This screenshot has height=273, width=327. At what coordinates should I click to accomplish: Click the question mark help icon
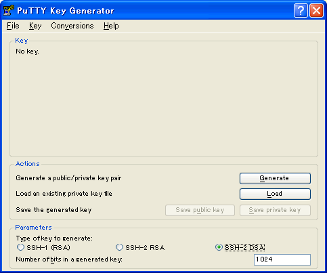[x=301, y=10]
